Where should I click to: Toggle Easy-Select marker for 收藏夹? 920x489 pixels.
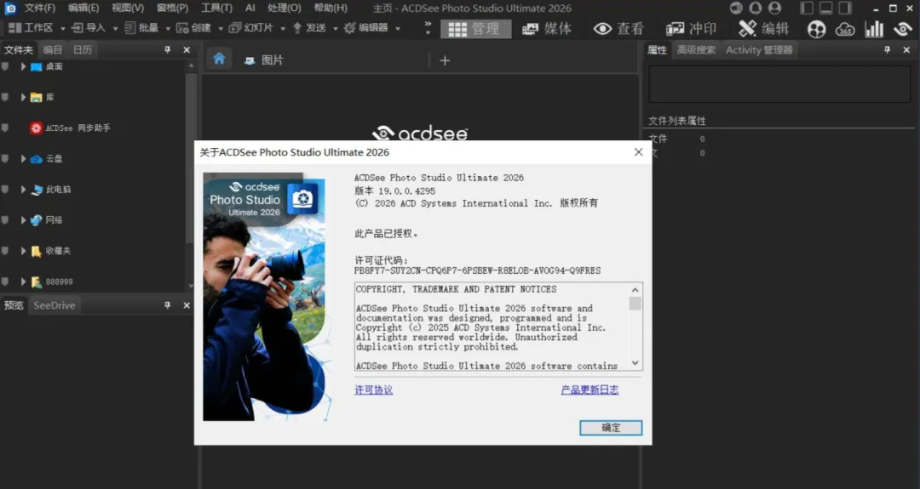point(5,251)
